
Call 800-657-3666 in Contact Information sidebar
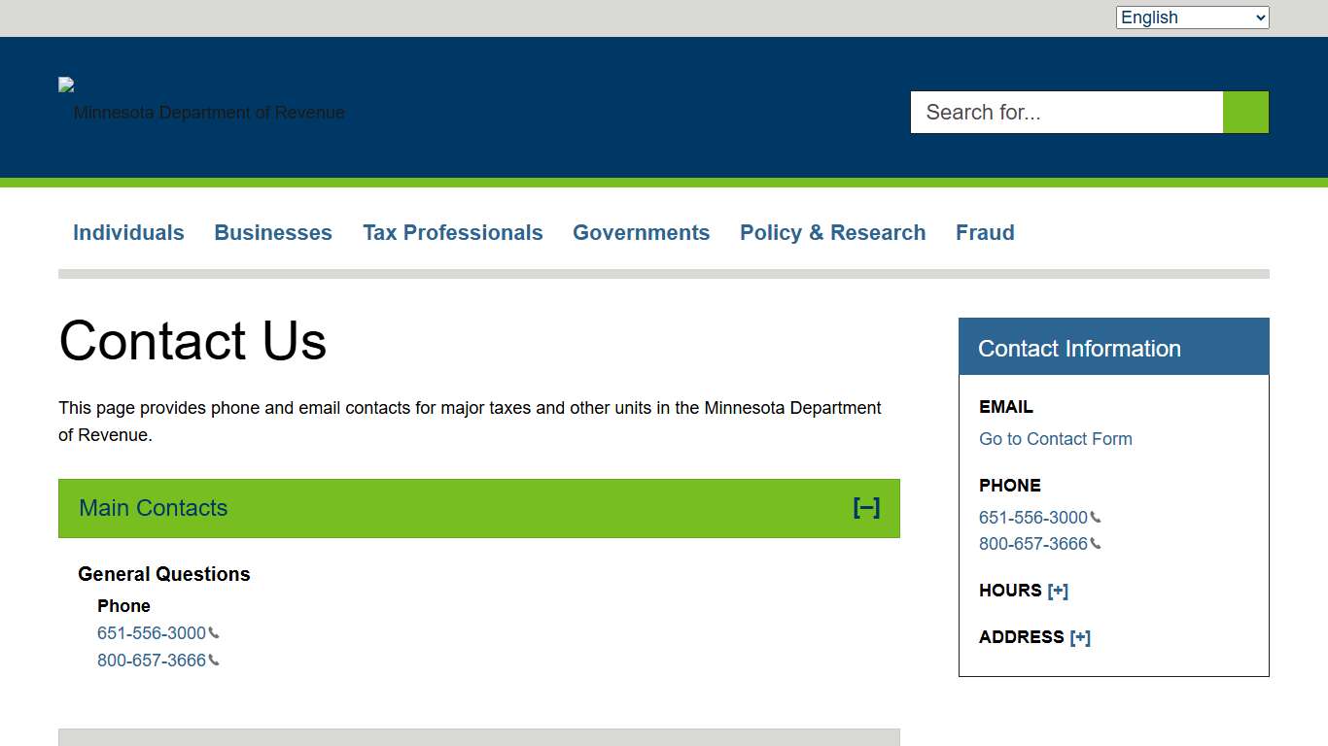tap(1032, 544)
